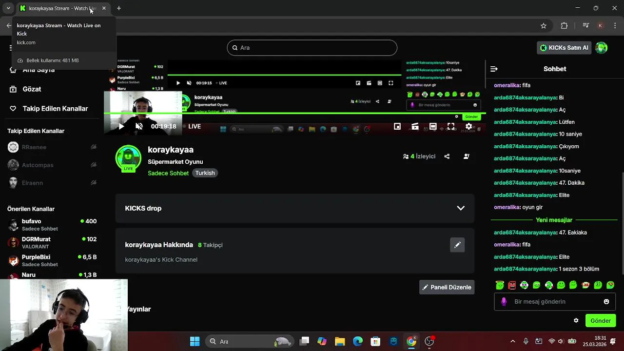The width and height of the screenshot is (624, 351).
Task: Open the Chrome extensions puzzle icon
Action: coord(565,26)
